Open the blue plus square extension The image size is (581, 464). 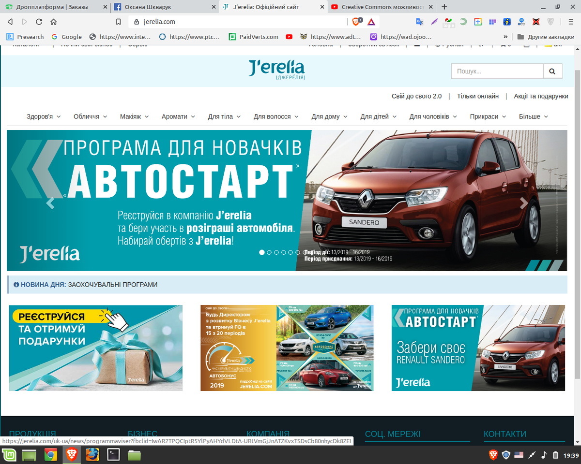pos(478,22)
